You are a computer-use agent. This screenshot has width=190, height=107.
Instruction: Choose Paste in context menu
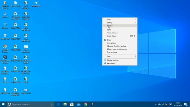point(120,30)
